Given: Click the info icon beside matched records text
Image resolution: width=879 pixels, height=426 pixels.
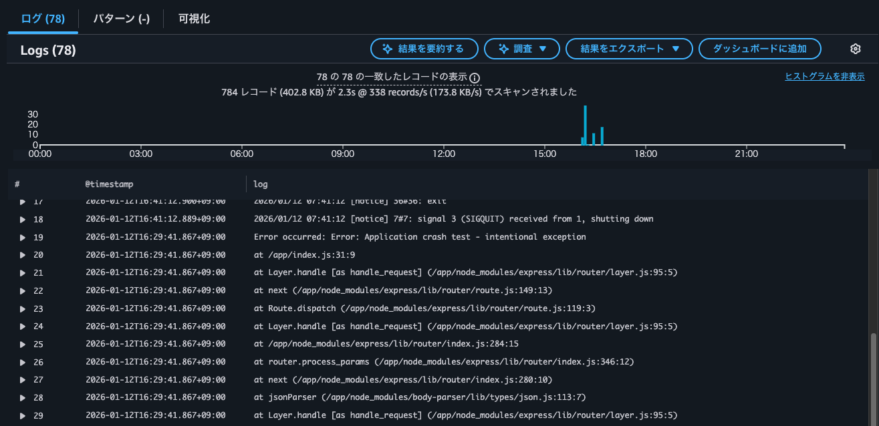Looking at the screenshot, I should pyautogui.click(x=475, y=78).
